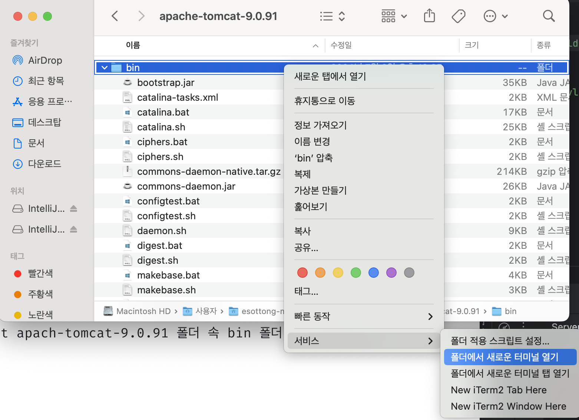Go forward with the Finder forward arrow
Viewport: 579px width, 420px height.
(x=141, y=16)
